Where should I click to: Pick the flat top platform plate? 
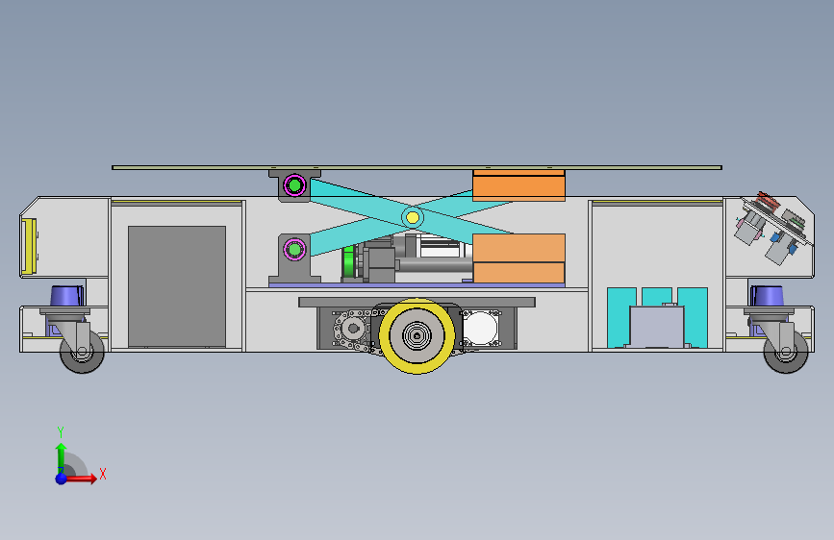pos(417,167)
